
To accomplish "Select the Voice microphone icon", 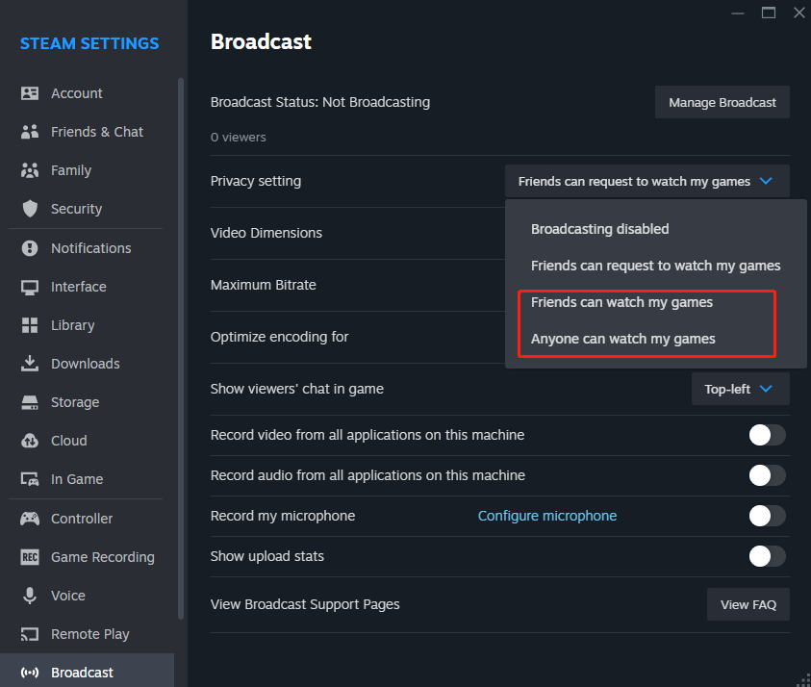I will tap(30, 596).
